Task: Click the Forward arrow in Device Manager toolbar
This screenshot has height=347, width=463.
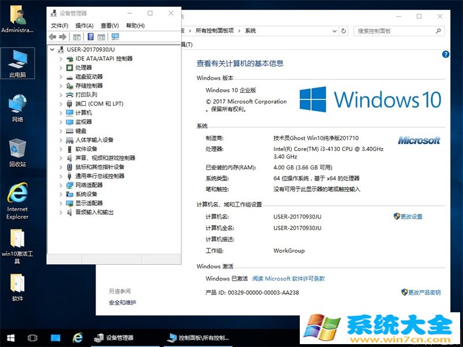Action: click(x=63, y=36)
